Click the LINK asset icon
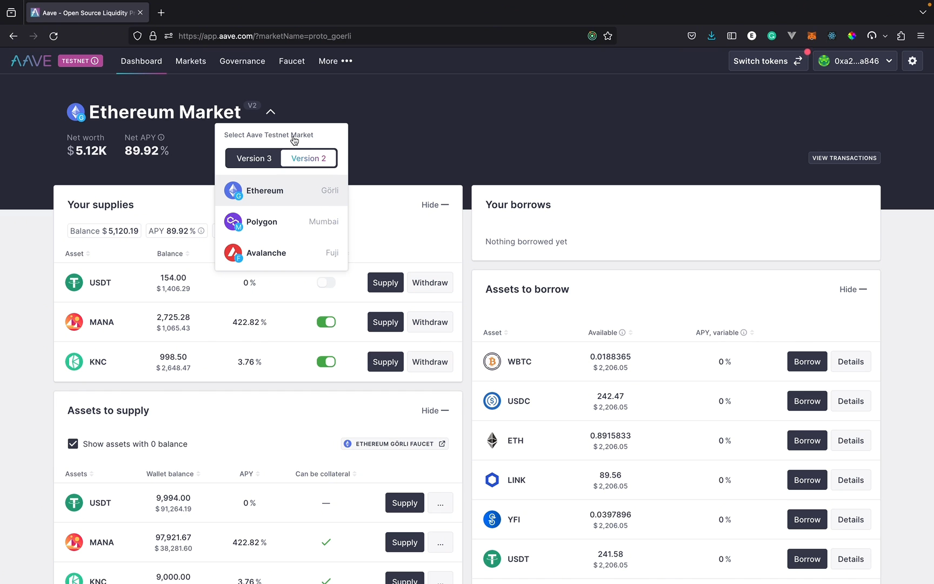 pyautogui.click(x=492, y=480)
